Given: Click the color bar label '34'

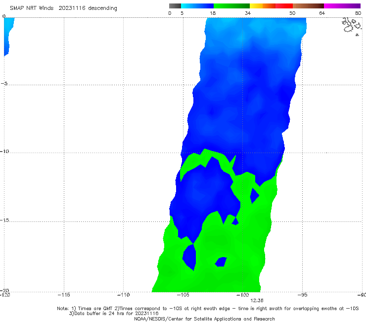Looking at the screenshot, I should (248, 13).
